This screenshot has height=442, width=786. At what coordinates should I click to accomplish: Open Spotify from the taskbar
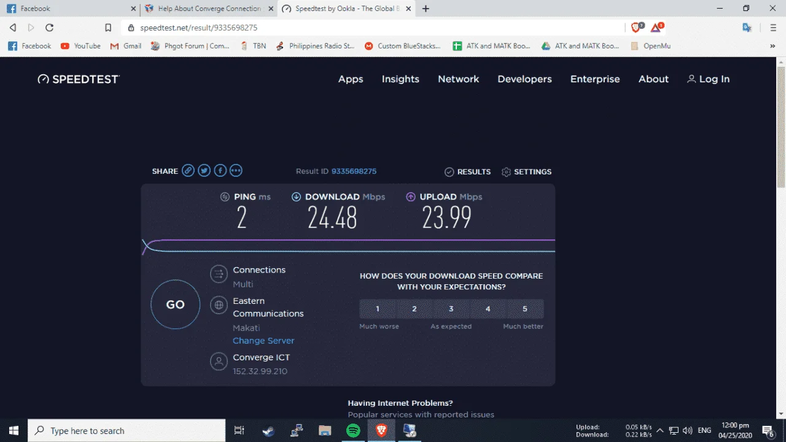pyautogui.click(x=353, y=430)
